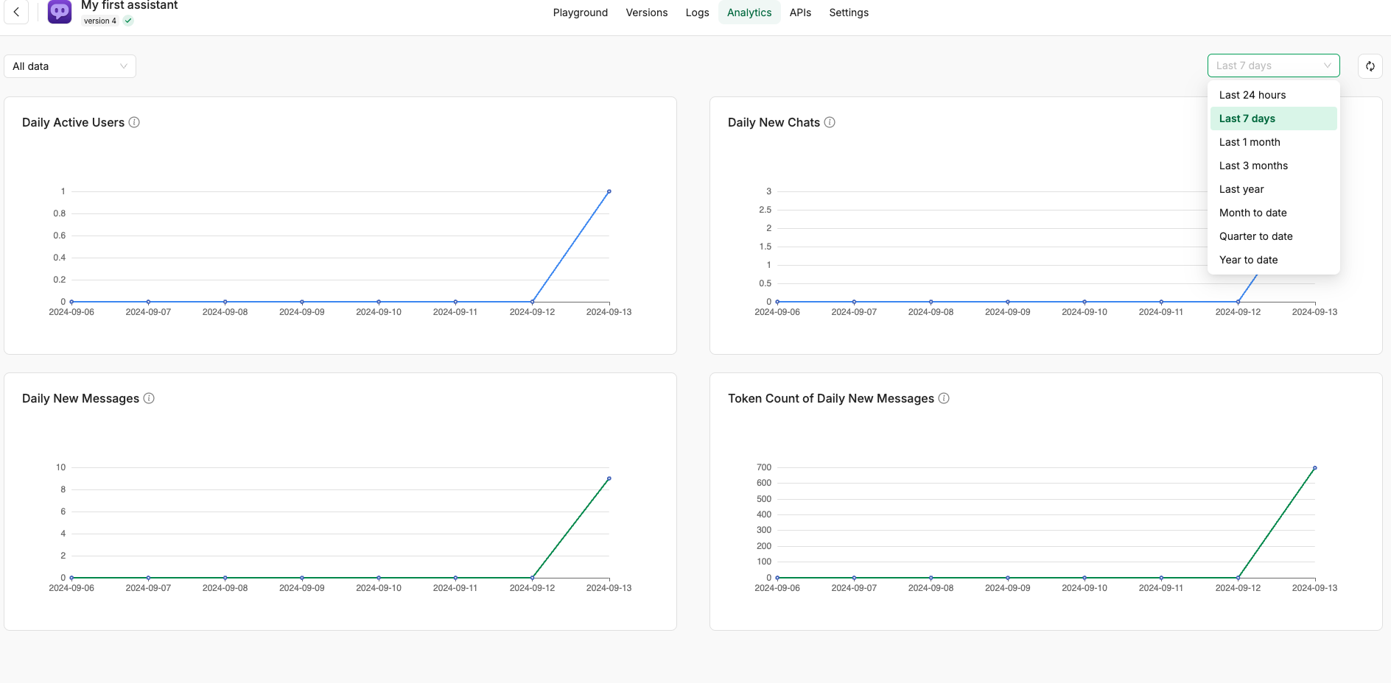Viewport: 1391px width, 683px height.
Task: Click the 700 axis label in Token Count chart
Action: 764,467
